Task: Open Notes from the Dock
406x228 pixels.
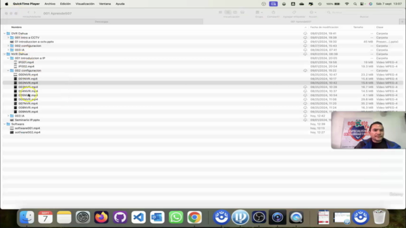Action: tap(64, 217)
